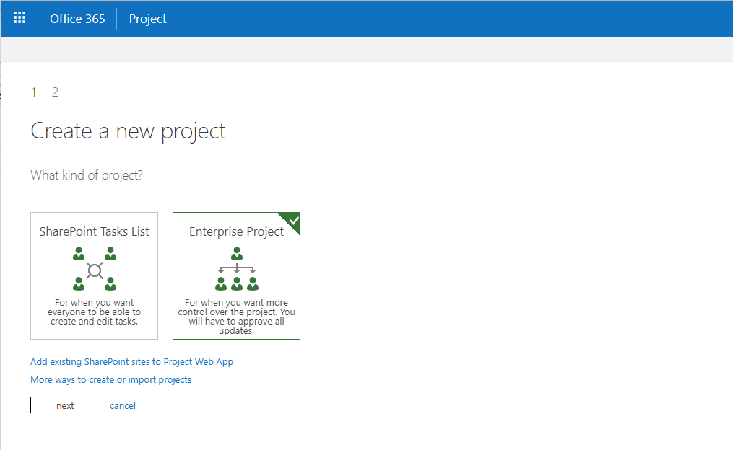Click the Enterprise Project hierarchy icon

tap(236, 268)
